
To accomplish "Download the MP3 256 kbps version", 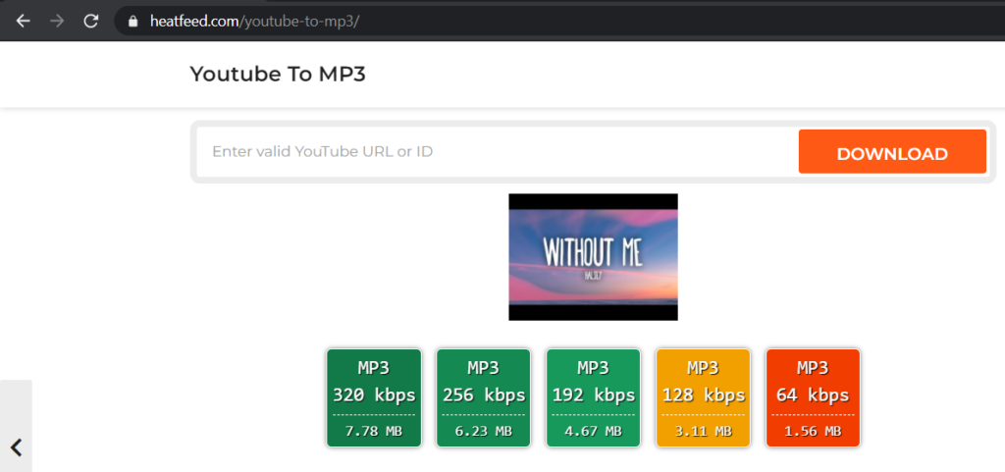I will tap(483, 397).
